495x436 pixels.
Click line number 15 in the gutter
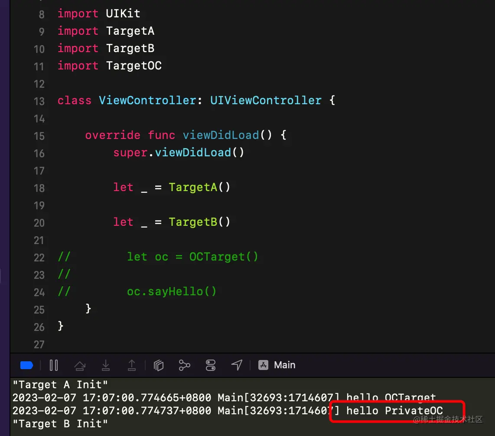[x=39, y=136]
